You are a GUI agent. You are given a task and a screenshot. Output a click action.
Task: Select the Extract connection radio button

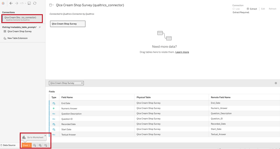(248, 9)
